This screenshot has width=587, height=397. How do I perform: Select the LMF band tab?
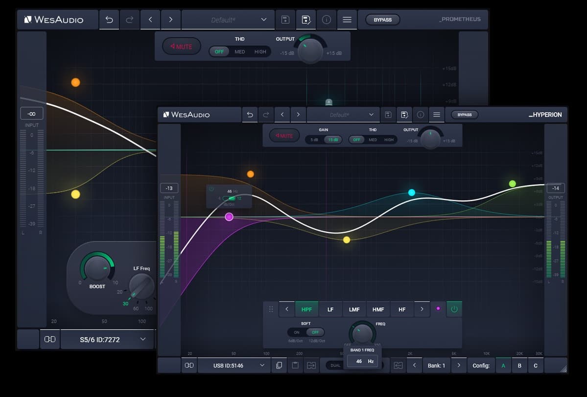[354, 309]
